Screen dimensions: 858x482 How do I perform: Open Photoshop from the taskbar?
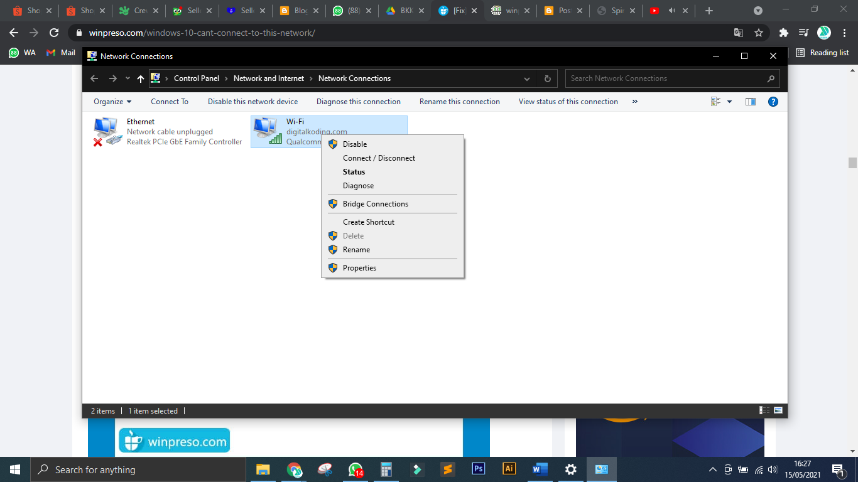click(x=478, y=469)
